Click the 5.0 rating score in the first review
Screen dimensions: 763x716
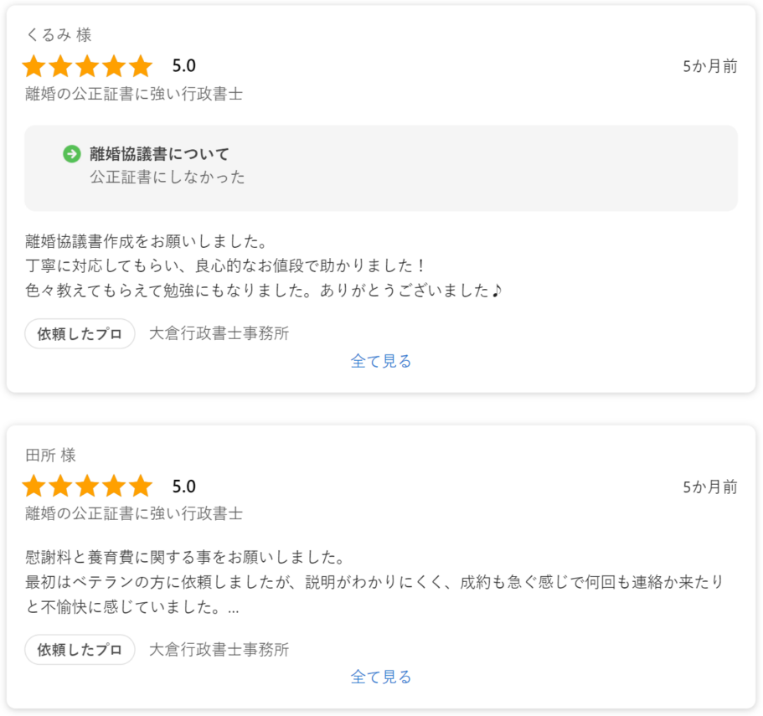[184, 65]
